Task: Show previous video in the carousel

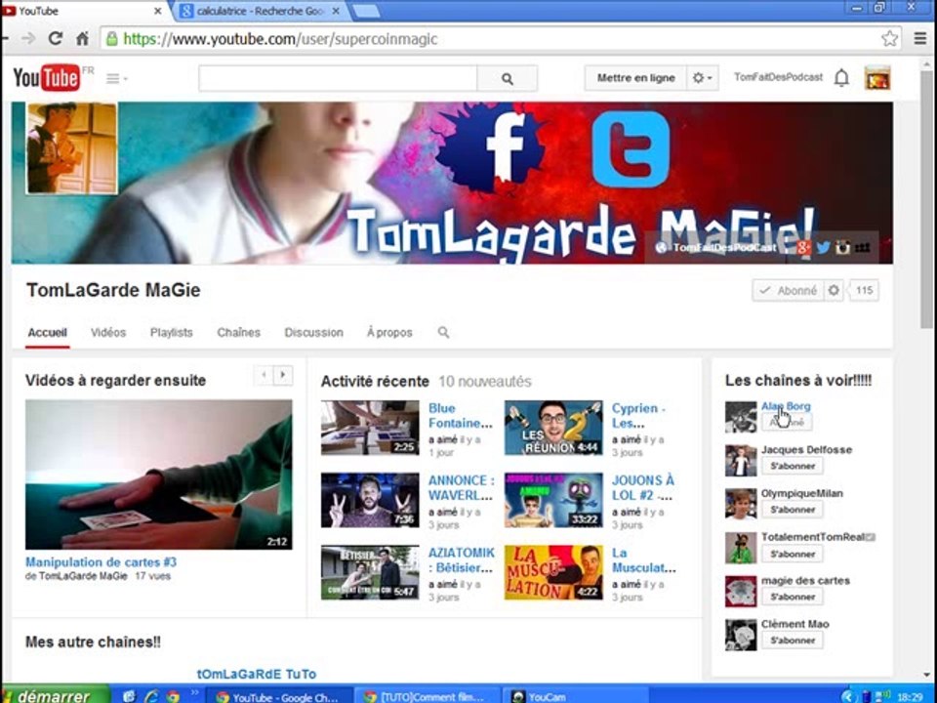Action: pos(264,375)
